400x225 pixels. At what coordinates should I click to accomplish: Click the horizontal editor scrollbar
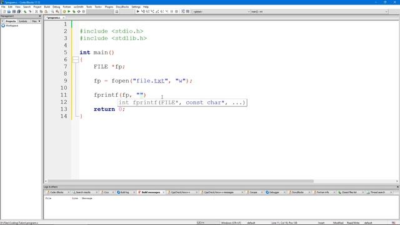tap(181, 181)
